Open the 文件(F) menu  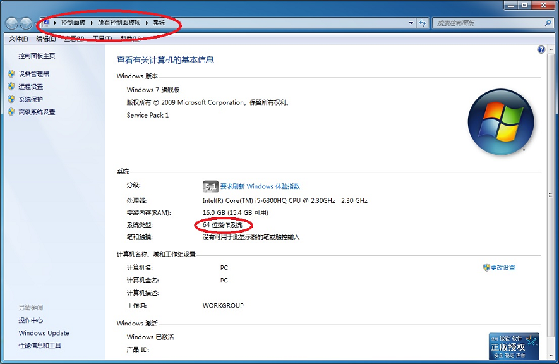(x=18, y=39)
